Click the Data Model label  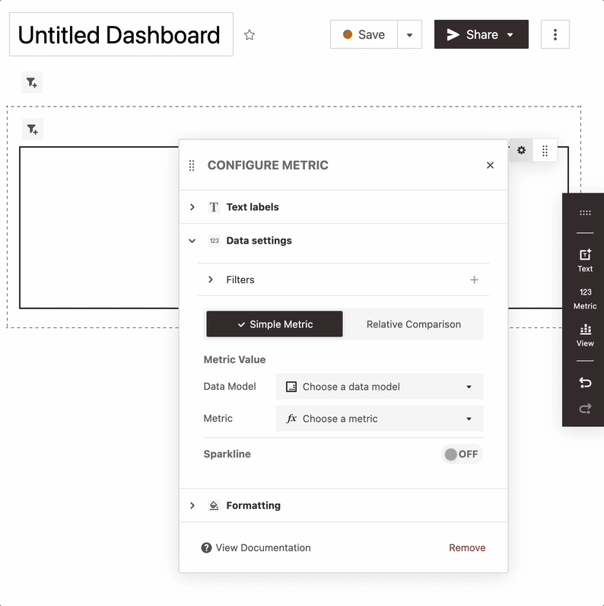click(230, 387)
